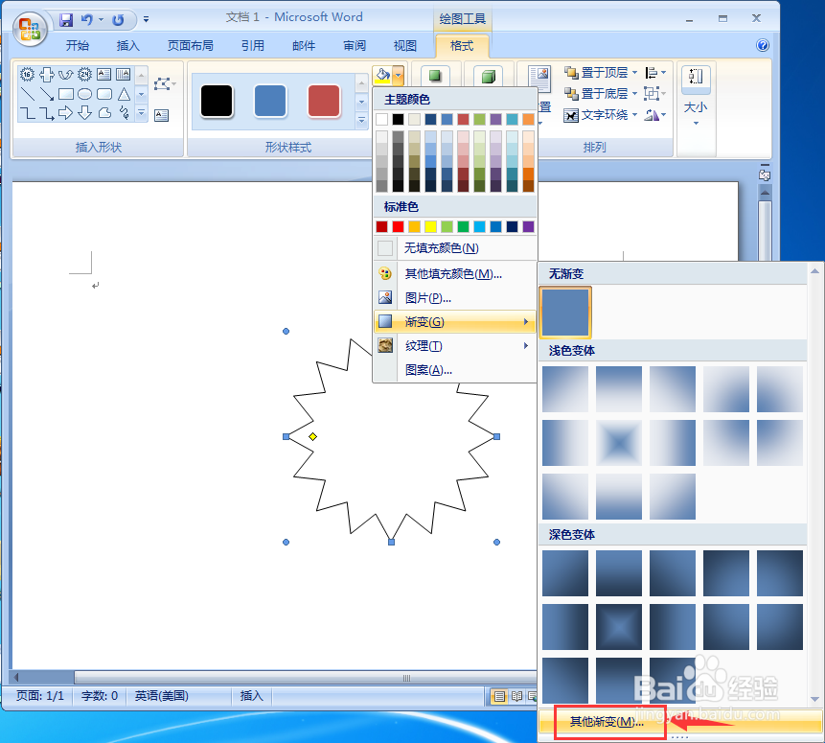Screen dimensions: 825x743
Task: Switch to the 页面布局 tab
Action: coord(191,46)
